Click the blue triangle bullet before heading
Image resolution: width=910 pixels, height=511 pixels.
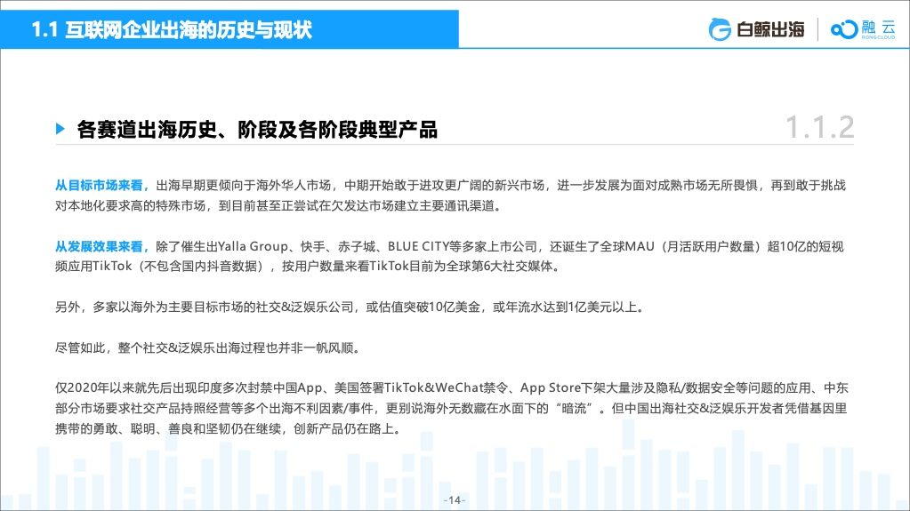point(60,129)
